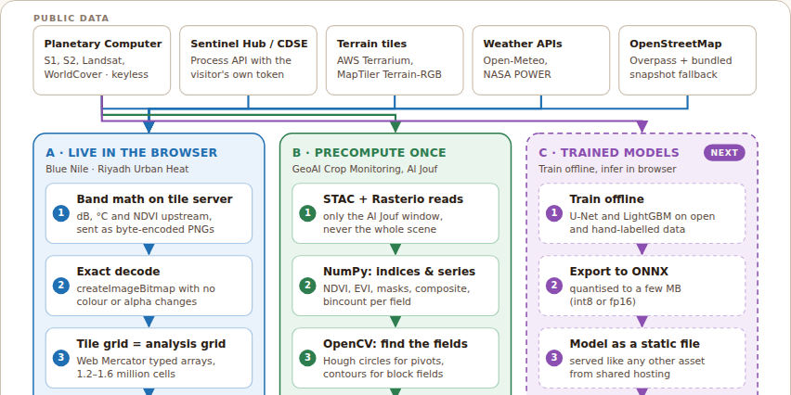
Task: Click text '1.2–1.6 million cells'
Action: (125, 374)
